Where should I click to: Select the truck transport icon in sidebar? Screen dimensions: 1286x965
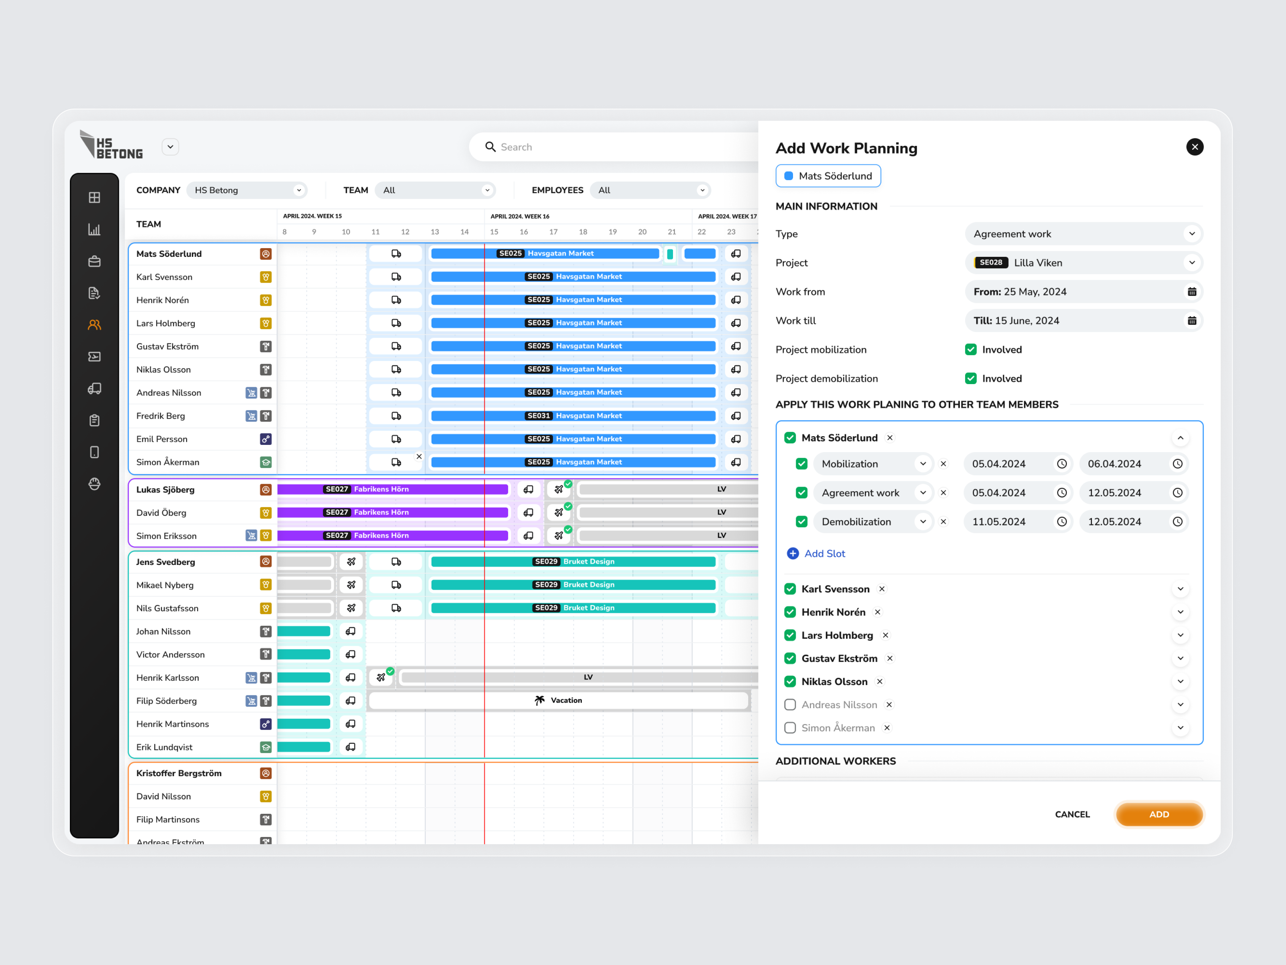pos(95,389)
